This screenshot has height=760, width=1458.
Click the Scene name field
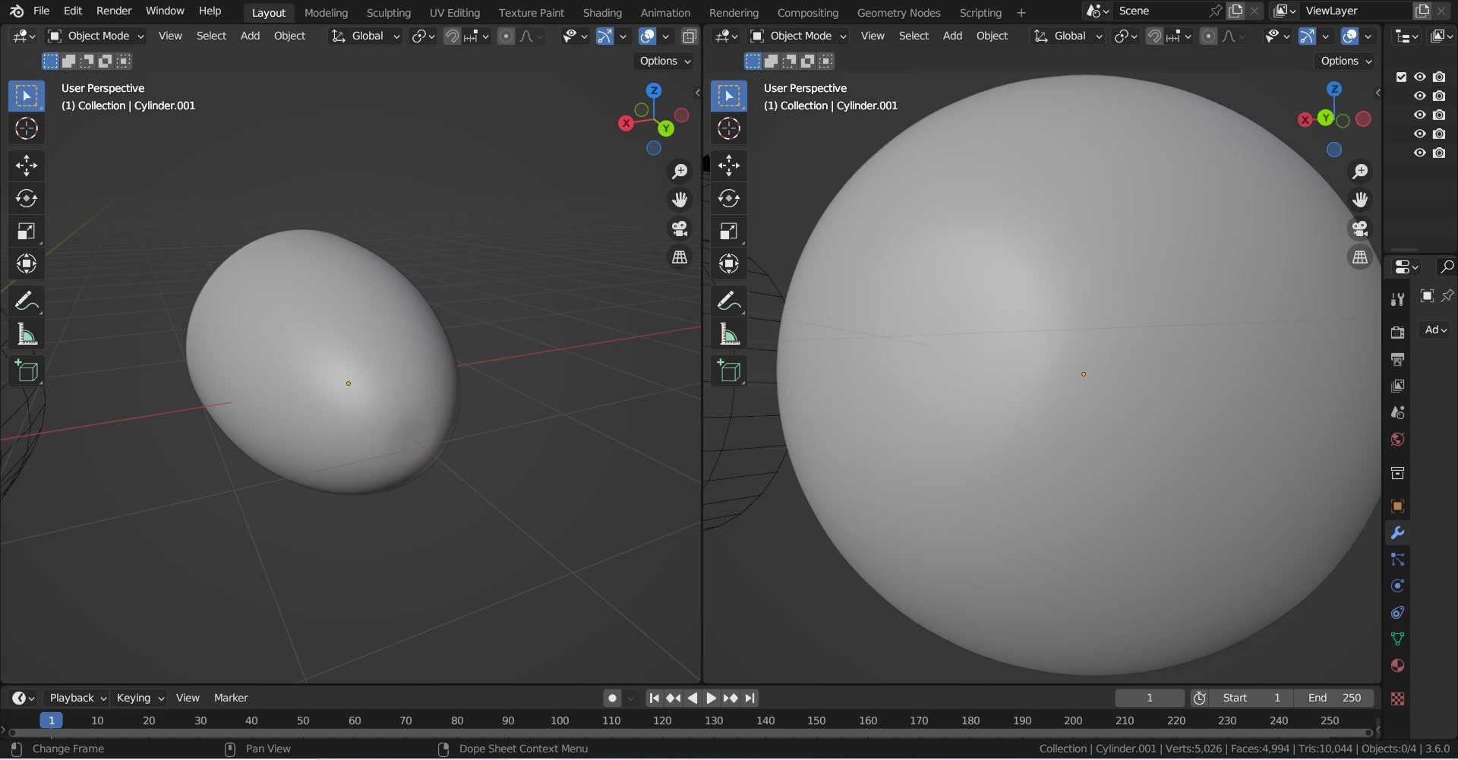click(x=1160, y=11)
